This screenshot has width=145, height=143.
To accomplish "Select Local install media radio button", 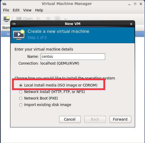I will (21, 85).
